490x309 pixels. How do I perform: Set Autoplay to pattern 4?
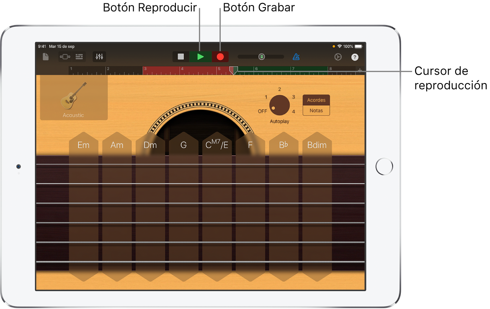pos(294,112)
